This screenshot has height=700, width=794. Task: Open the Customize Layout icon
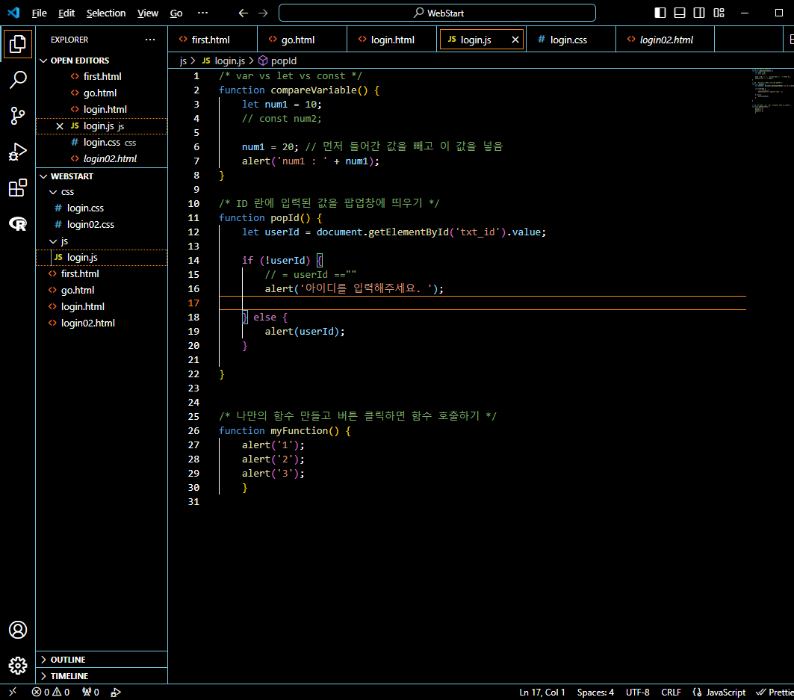[719, 13]
